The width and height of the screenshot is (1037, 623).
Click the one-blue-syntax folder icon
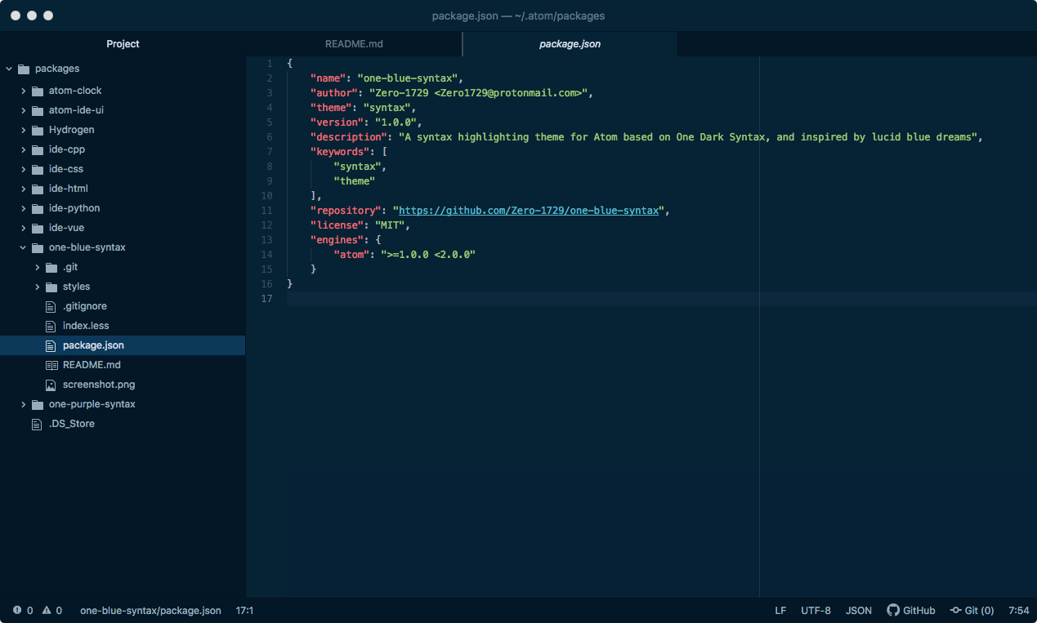click(38, 247)
